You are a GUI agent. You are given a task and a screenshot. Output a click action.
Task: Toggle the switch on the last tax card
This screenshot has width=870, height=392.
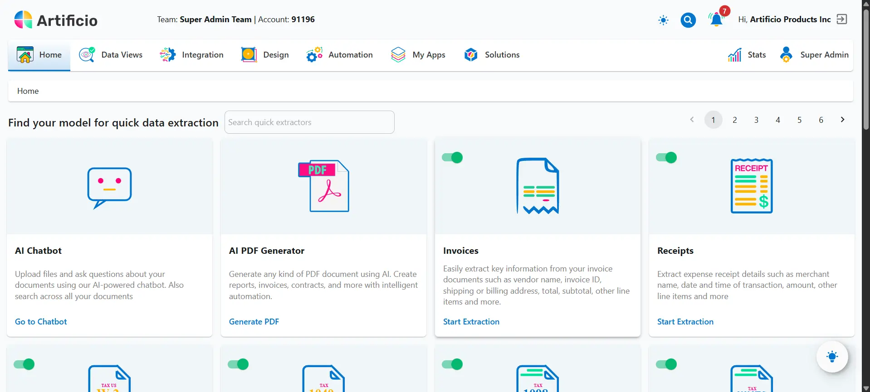click(x=666, y=364)
